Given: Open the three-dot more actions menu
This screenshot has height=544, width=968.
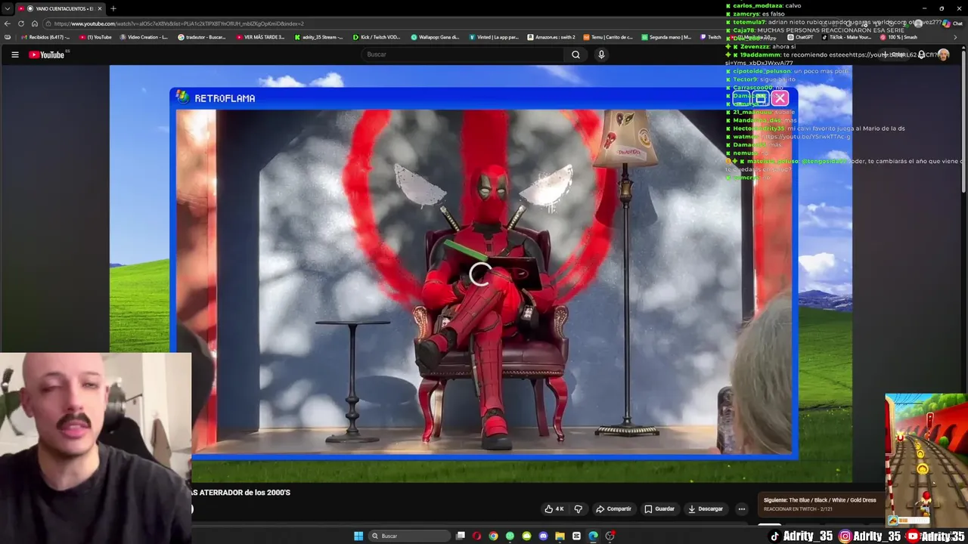Looking at the screenshot, I should pyautogui.click(x=742, y=508).
